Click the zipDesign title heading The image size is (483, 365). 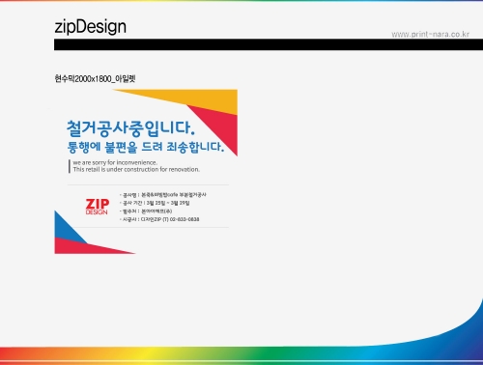click(x=90, y=27)
